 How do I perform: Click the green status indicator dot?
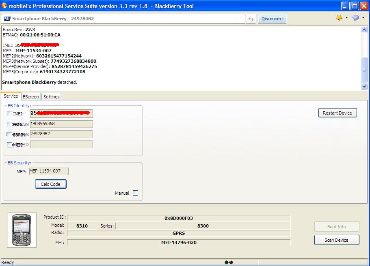pos(227,262)
